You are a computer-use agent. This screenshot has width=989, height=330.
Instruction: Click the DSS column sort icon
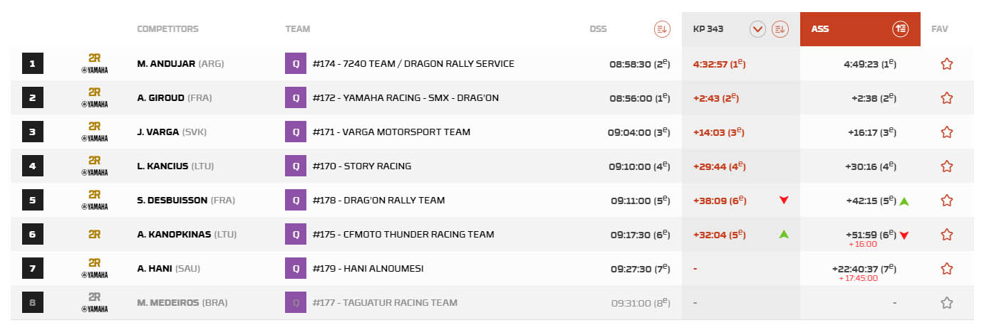[x=662, y=29]
